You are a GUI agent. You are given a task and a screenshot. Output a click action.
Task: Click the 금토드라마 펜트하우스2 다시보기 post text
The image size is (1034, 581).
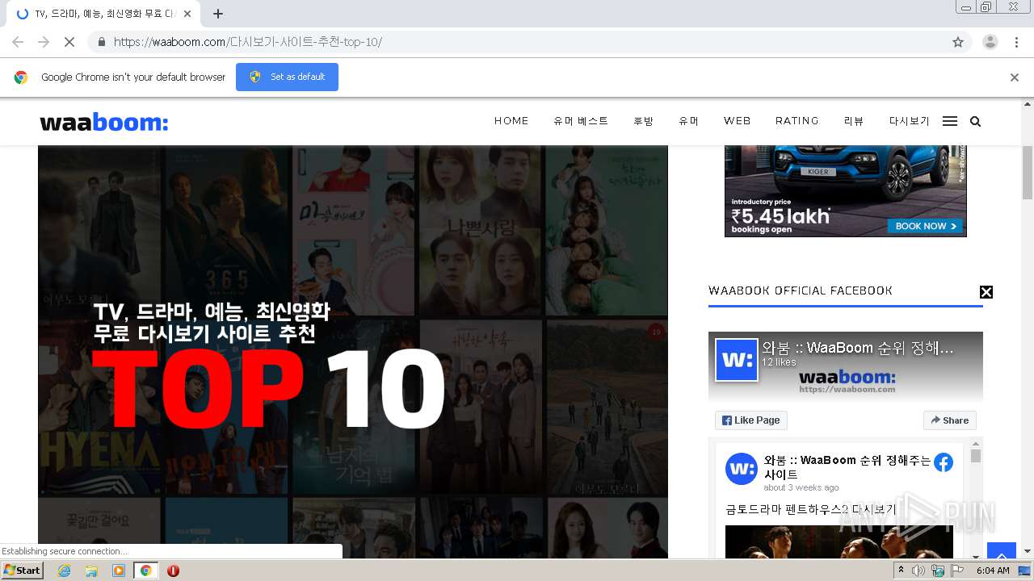click(x=810, y=510)
